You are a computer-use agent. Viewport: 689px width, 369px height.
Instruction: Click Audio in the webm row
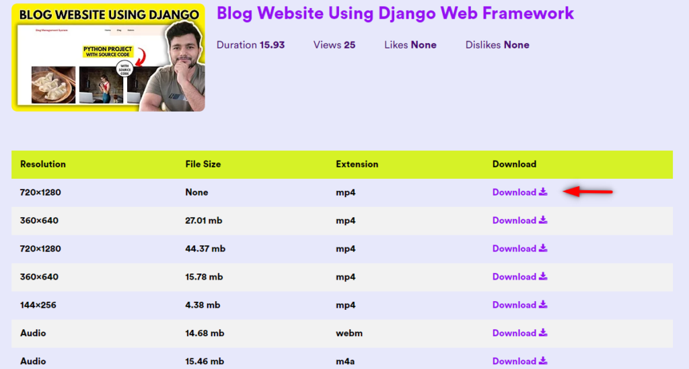(x=33, y=333)
